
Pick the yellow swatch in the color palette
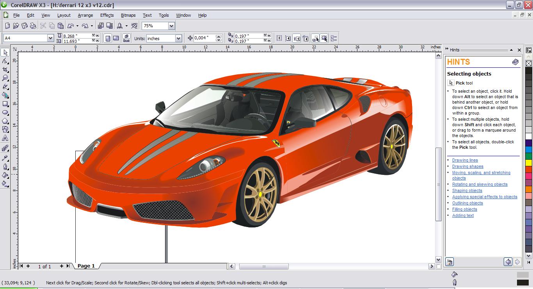pos(529,162)
